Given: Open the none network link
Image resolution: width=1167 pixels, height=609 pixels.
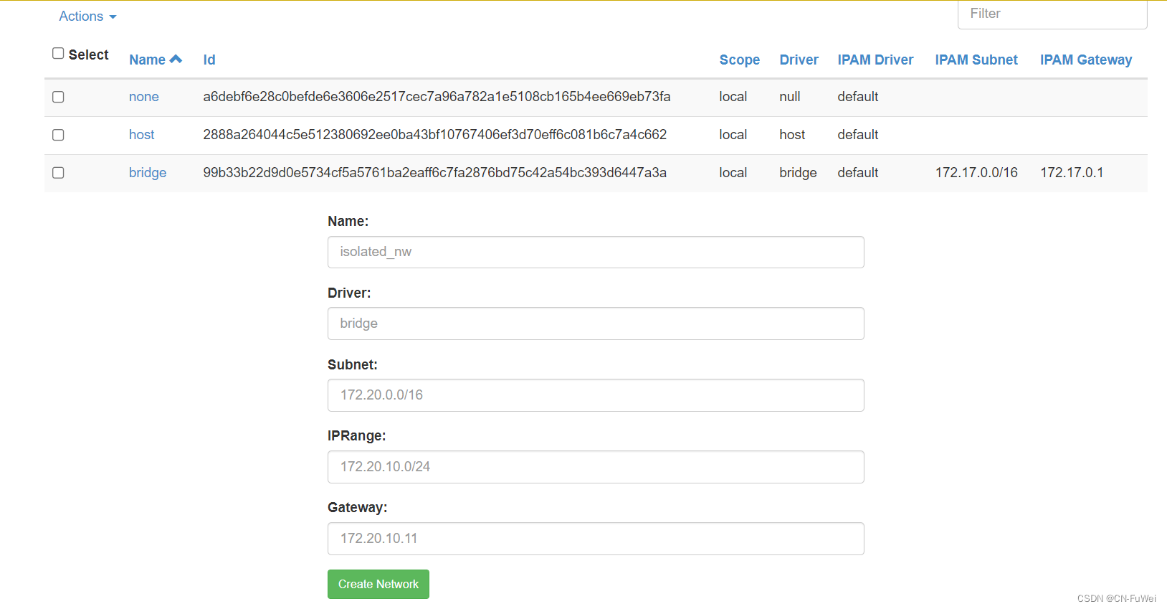Looking at the screenshot, I should [143, 97].
